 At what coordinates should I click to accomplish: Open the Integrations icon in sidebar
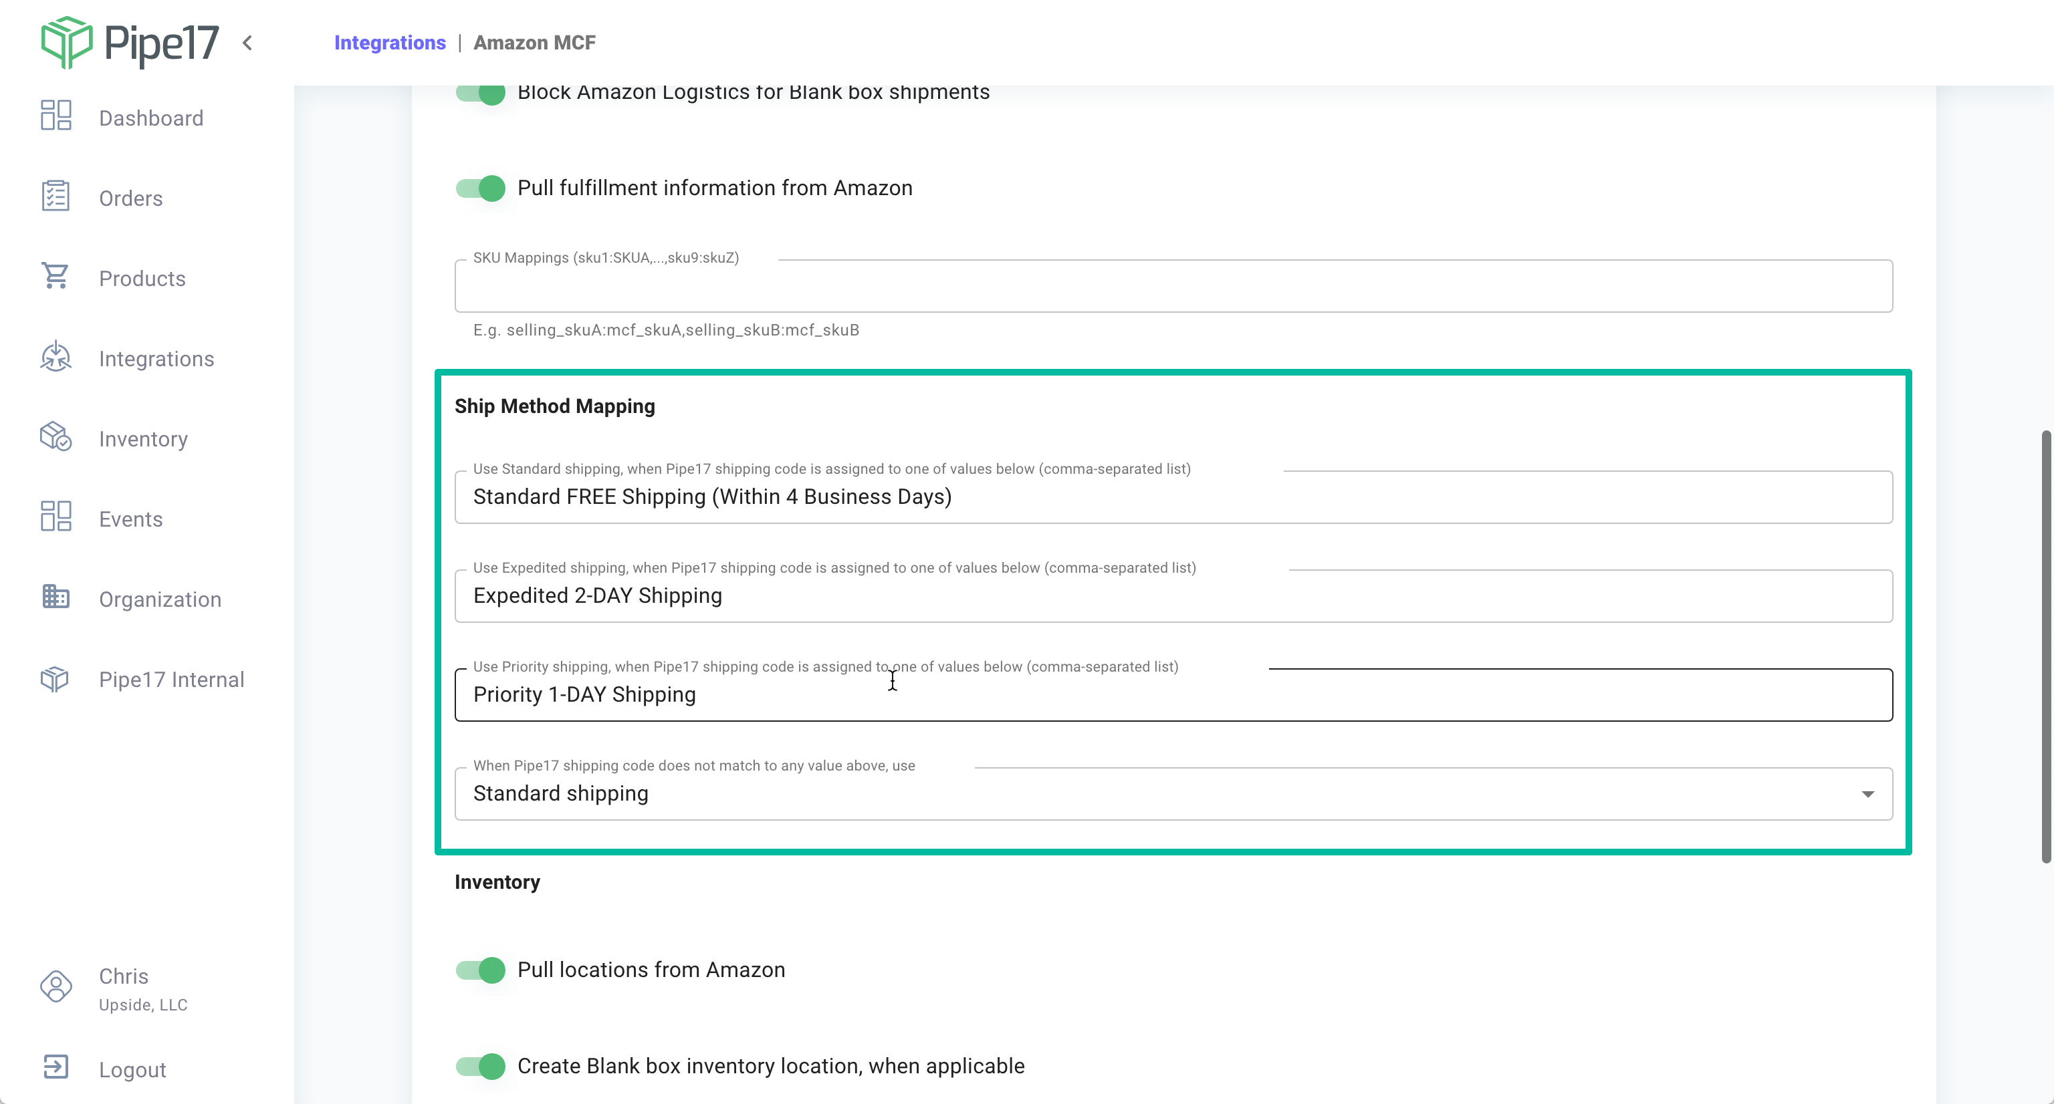coord(55,356)
